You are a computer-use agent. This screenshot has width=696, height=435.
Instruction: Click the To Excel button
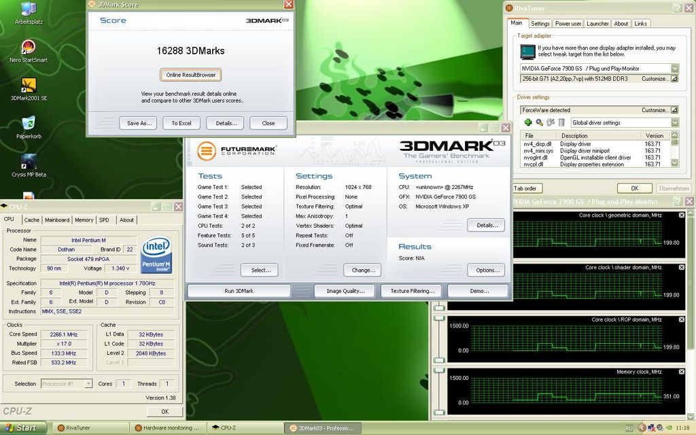181,124
